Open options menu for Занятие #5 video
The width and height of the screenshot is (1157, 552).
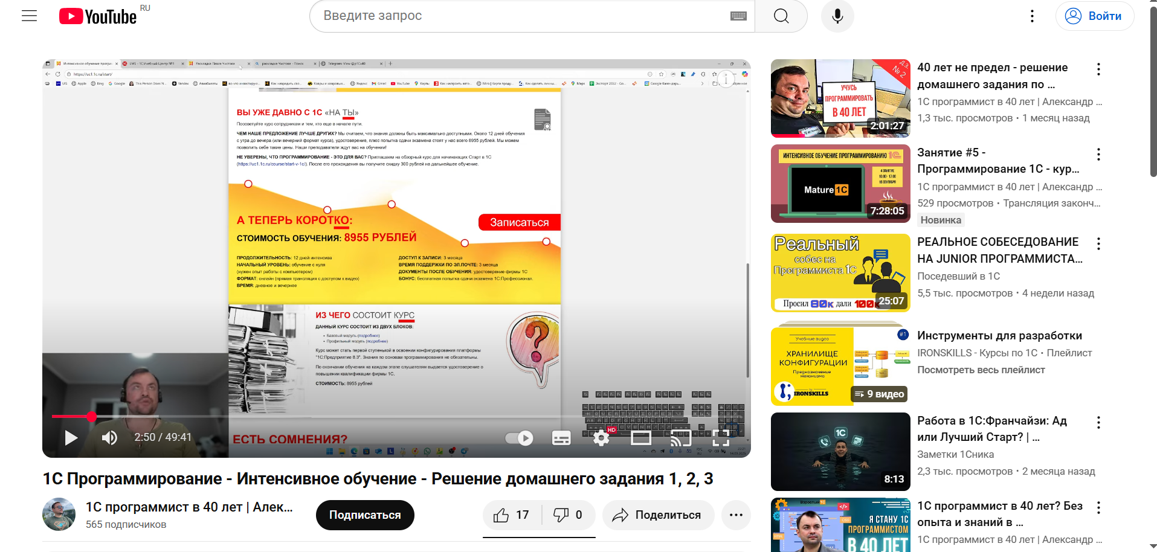point(1098,155)
